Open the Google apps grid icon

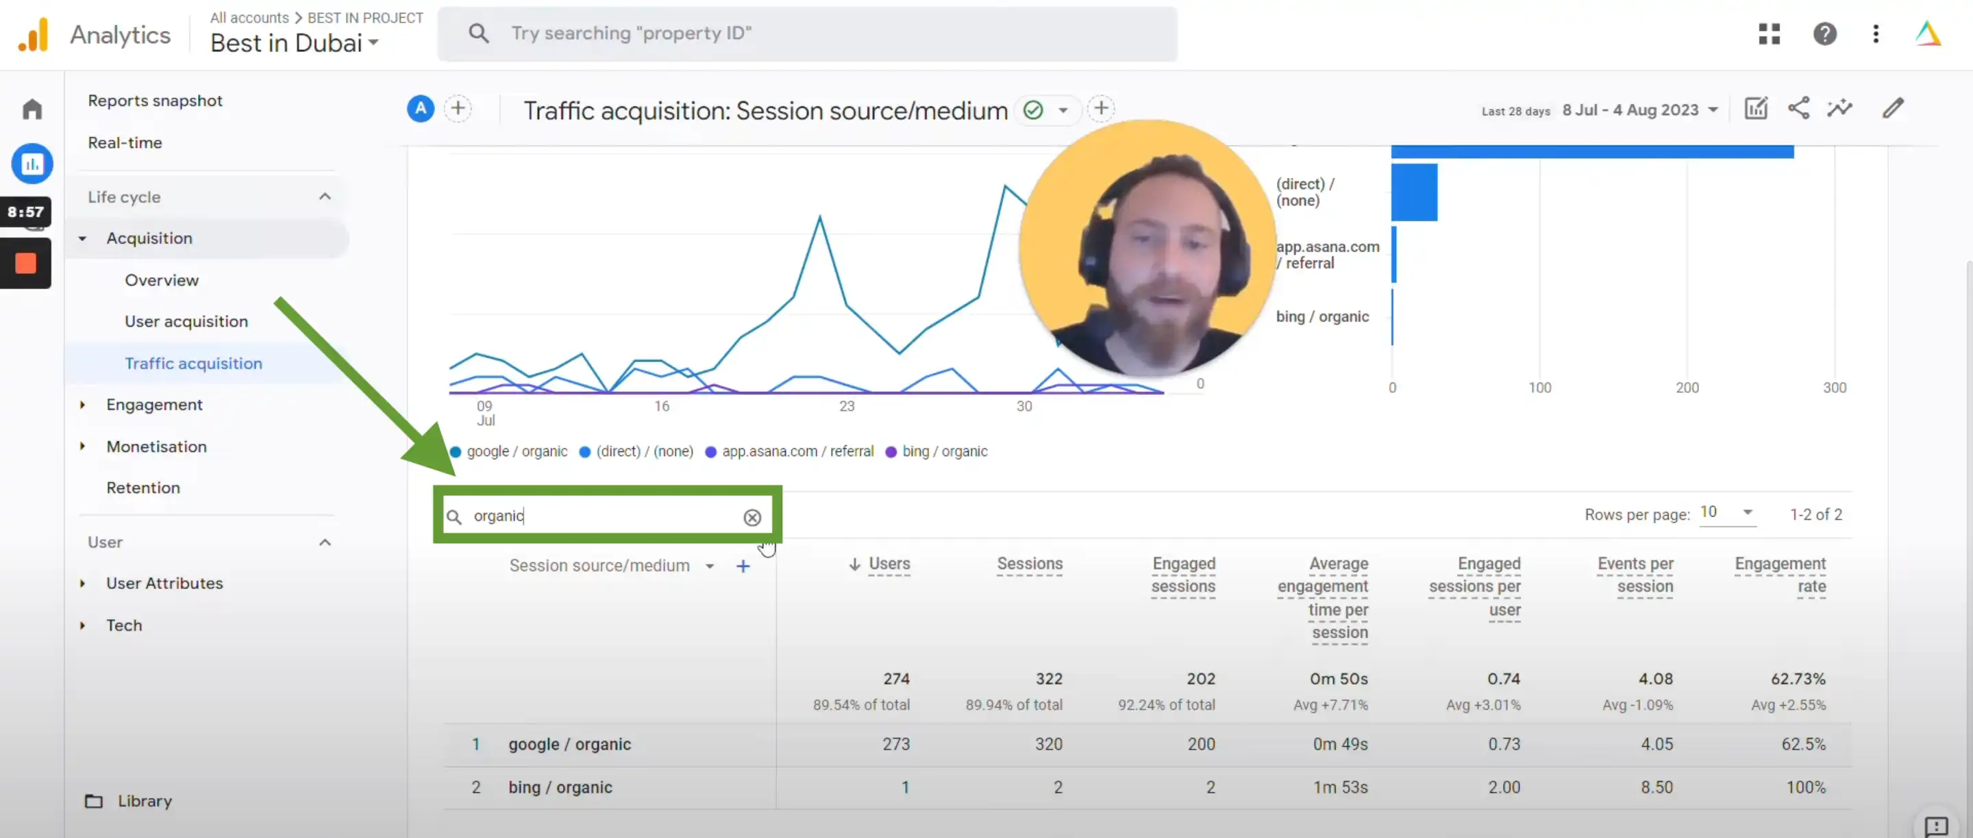pyautogui.click(x=1770, y=34)
